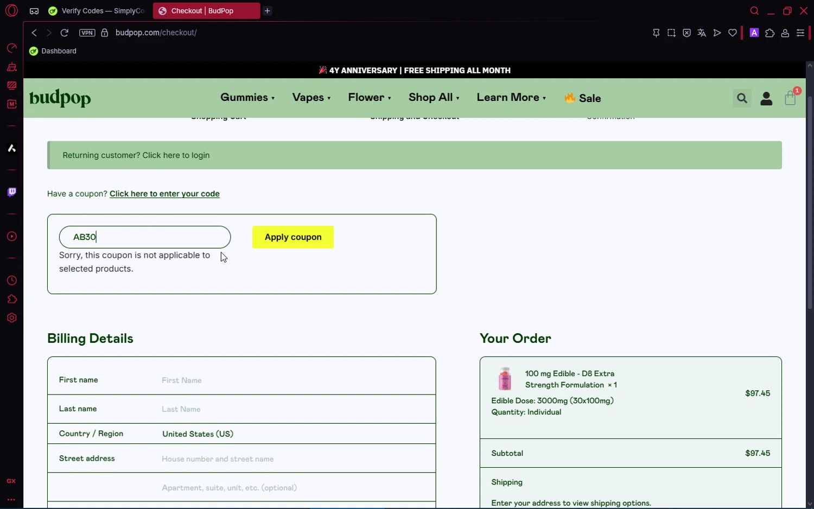Expand the Flower menu
This screenshot has height=509, width=814.
(x=370, y=98)
